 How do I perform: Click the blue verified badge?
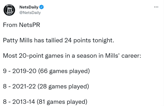(44, 7)
